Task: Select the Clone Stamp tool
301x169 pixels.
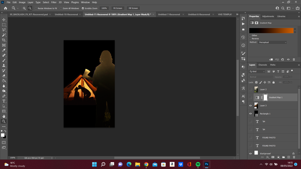Action: pos(4,66)
